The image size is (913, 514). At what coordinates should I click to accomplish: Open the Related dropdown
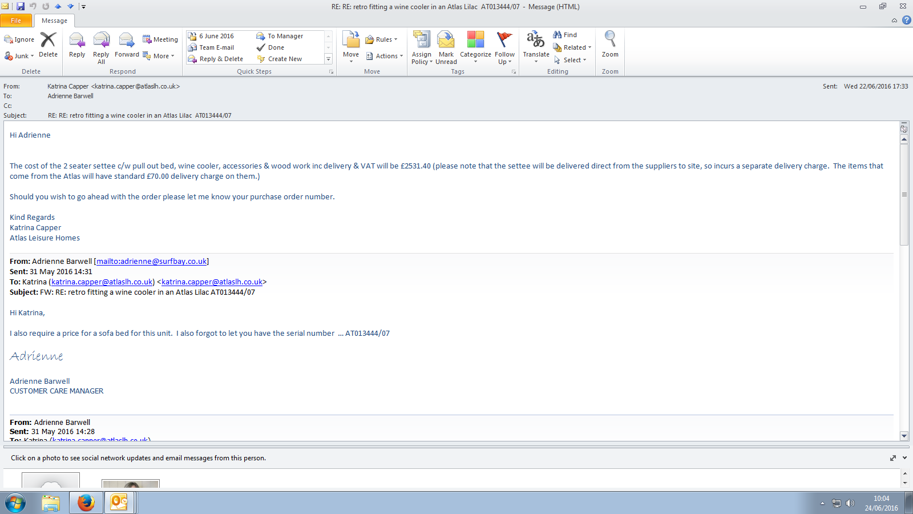tap(572, 47)
